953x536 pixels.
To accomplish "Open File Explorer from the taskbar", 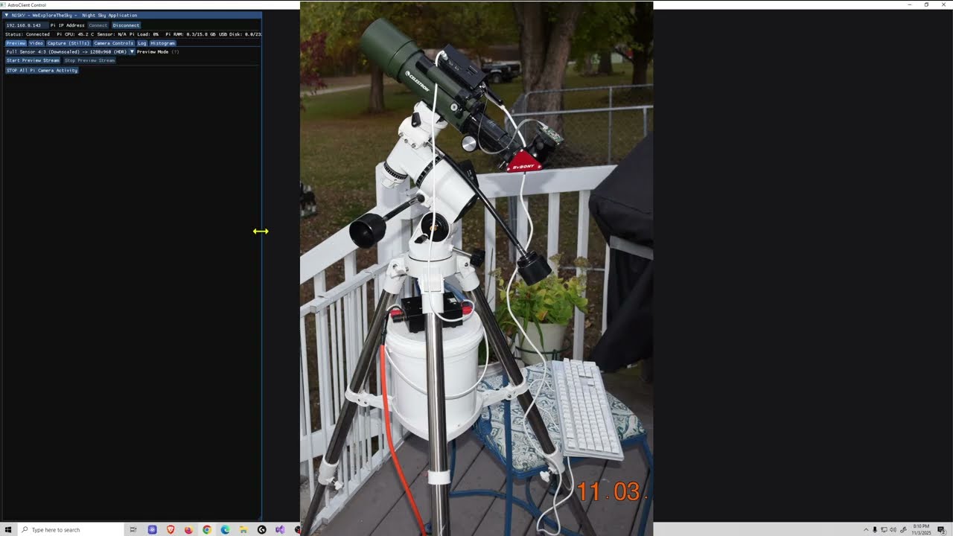I will (243, 529).
